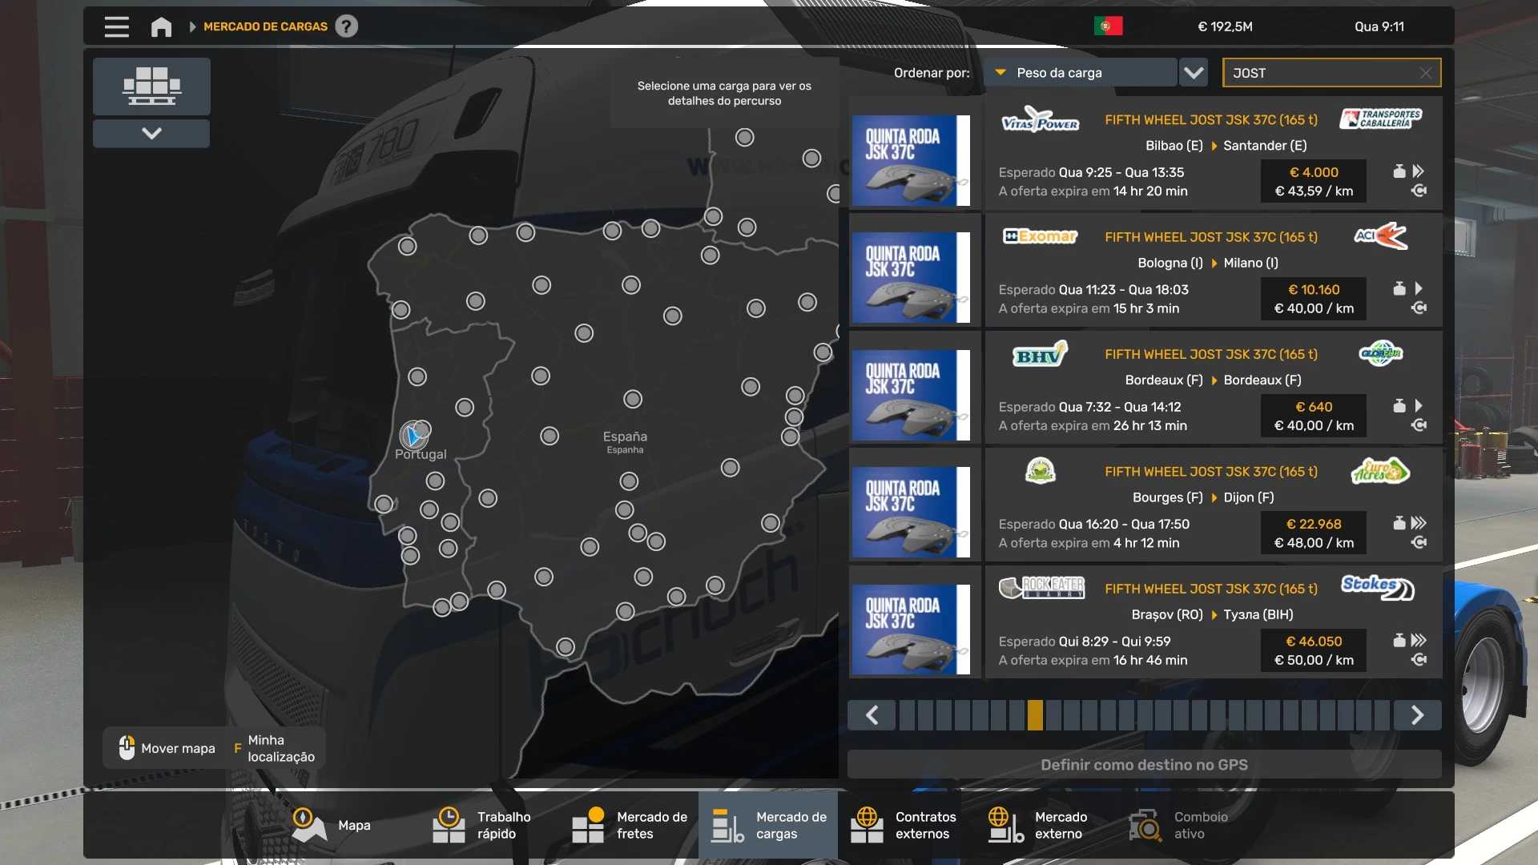The image size is (1538, 865).
Task: Select the highlighted yellow page indicator
Action: (x=1035, y=715)
